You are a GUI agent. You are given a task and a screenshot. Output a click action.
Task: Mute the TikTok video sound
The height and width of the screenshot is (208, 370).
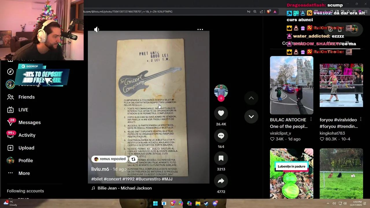pyautogui.click(x=97, y=29)
